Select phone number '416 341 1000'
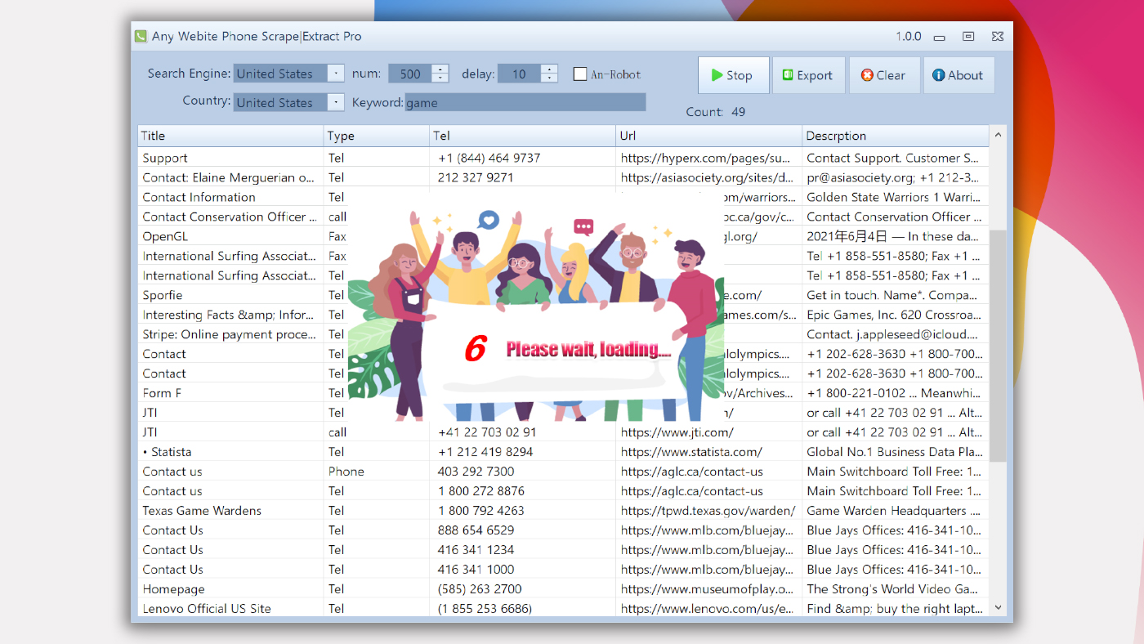The height and width of the screenshot is (644, 1144). tap(523, 570)
